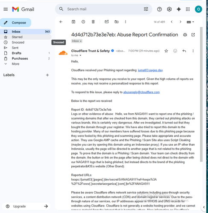This screenshot has height=213, width=208.
Task: Add emoji reaction to message
Action: pos(175,51)
